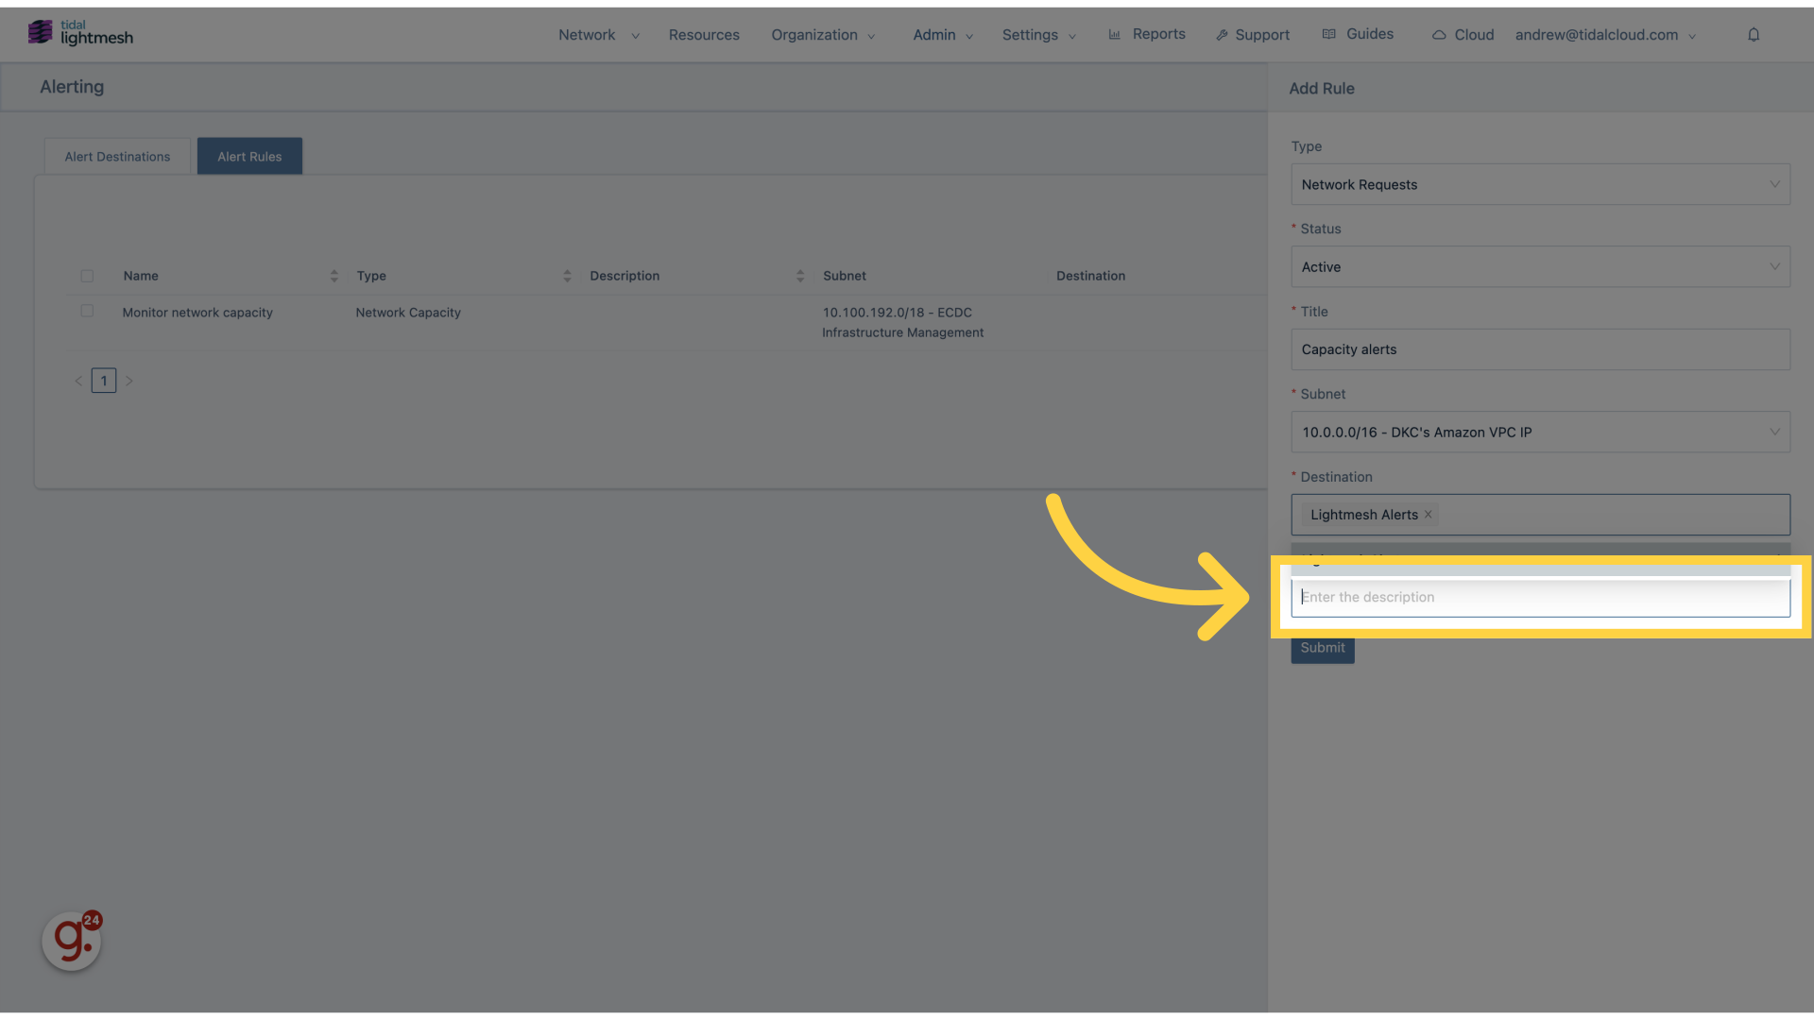
Task: Go to next page arrow
Action: pyautogui.click(x=129, y=381)
